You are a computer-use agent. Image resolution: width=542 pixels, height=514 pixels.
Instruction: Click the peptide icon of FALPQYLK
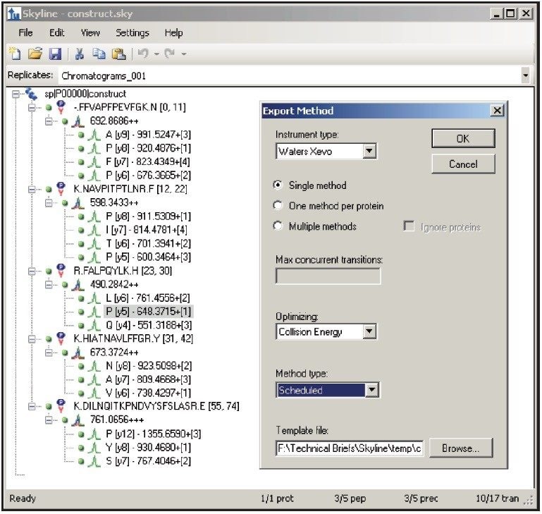[x=61, y=271]
